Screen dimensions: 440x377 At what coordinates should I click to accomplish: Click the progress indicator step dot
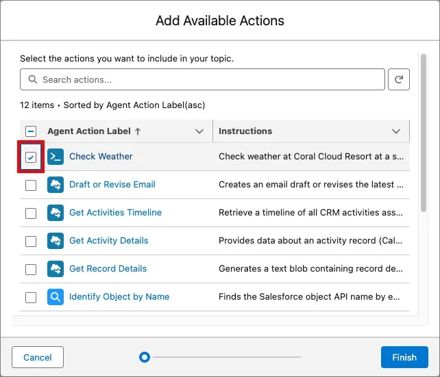point(144,357)
